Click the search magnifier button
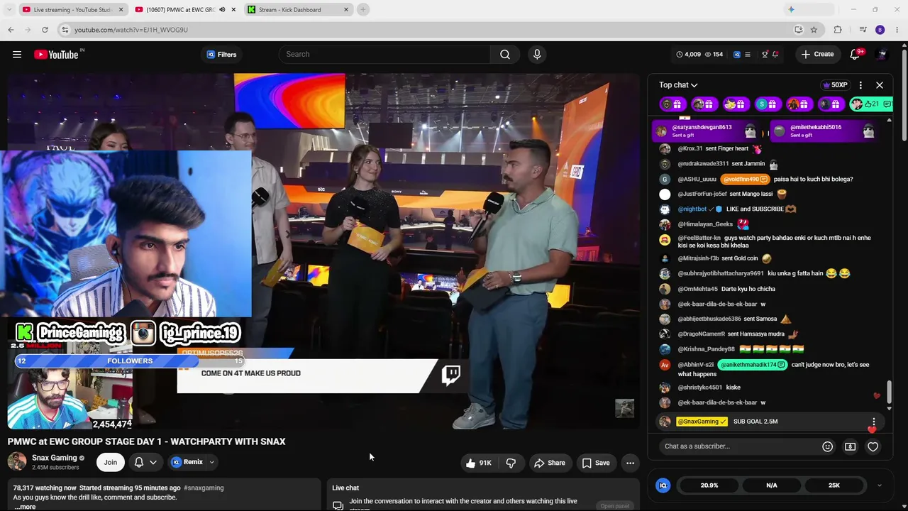 (505, 55)
